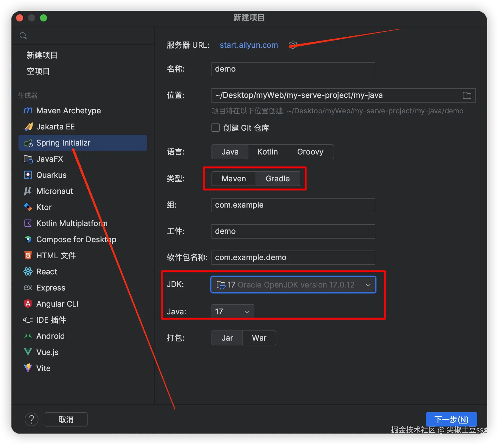
Task: Open help with question mark button
Action: (32, 419)
